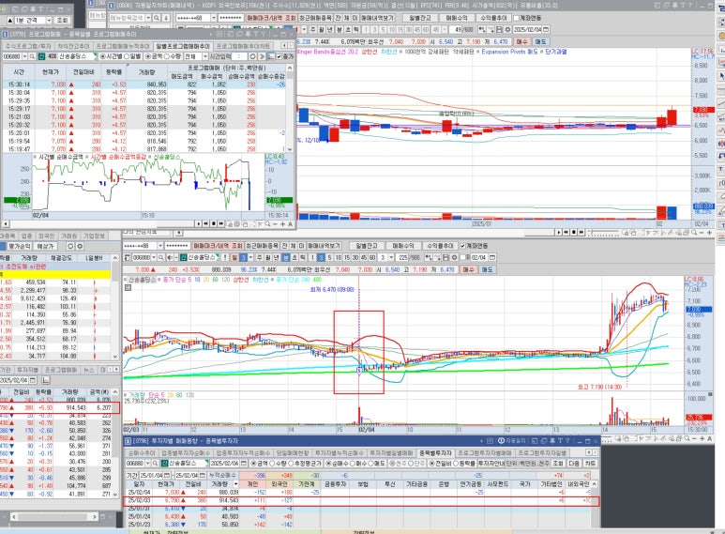Click time input field 시간입력 in program window
The image size is (725, 534).
238,56
